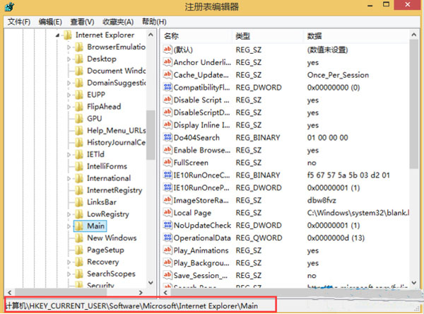Expand the Recovery key

coord(69,262)
